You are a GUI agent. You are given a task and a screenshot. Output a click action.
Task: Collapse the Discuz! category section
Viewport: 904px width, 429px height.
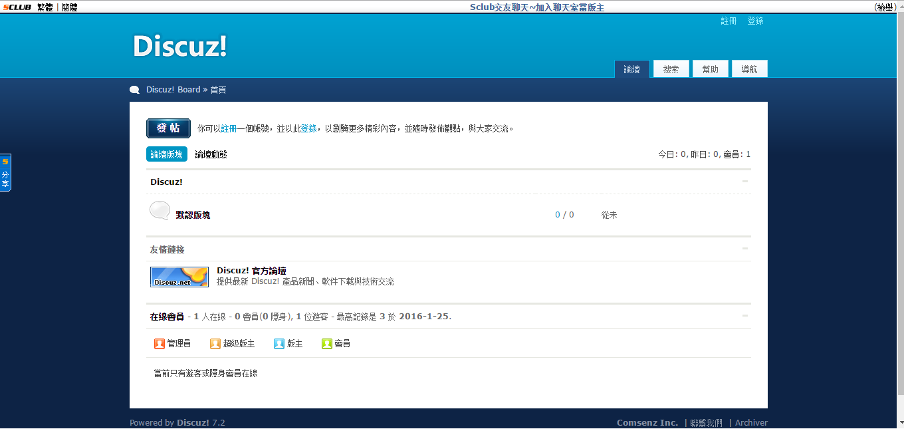[x=745, y=182]
